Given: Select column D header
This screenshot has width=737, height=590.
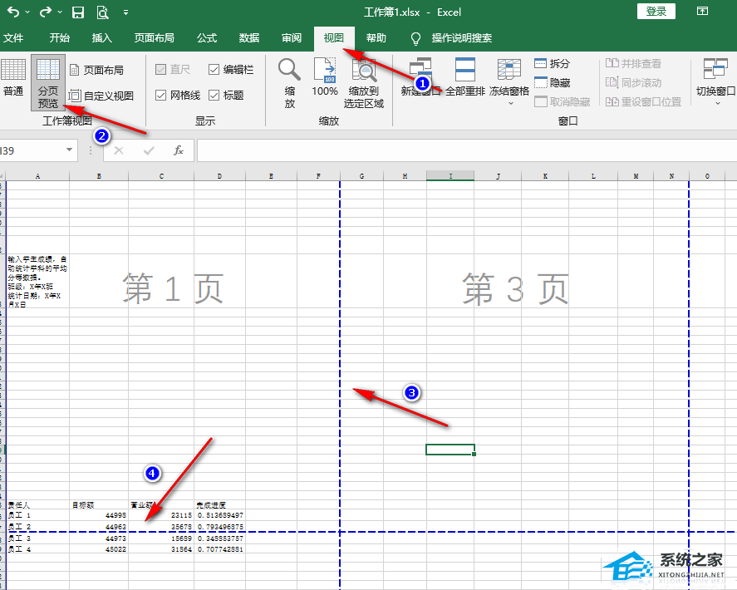Looking at the screenshot, I should click(x=219, y=176).
